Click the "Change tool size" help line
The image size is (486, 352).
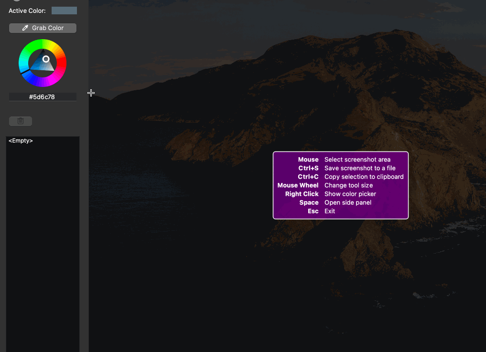(x=348, y=185)
